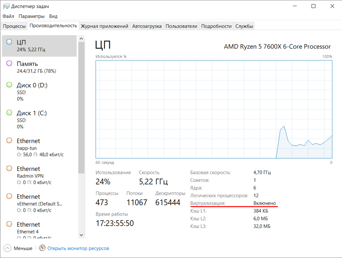
Task: Click the Дескрипторы count 615444
Action: (168, 202)
